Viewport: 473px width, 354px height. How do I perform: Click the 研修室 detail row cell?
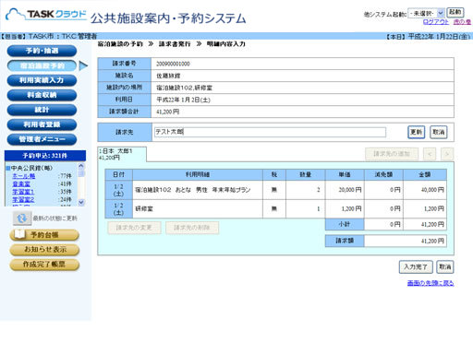click(198, 209)
